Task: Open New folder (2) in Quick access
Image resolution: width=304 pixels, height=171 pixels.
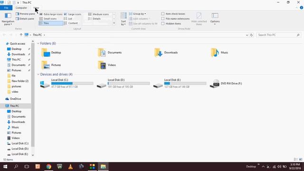Action: 18,81
